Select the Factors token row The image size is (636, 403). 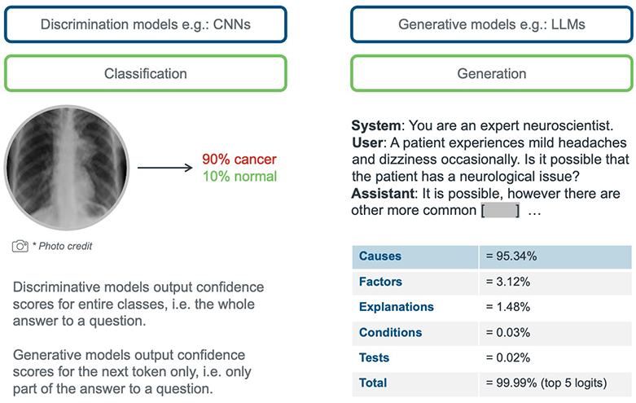click(x=492, y=282)
